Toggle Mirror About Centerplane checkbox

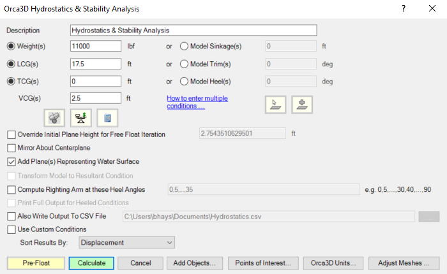(11, 148)
